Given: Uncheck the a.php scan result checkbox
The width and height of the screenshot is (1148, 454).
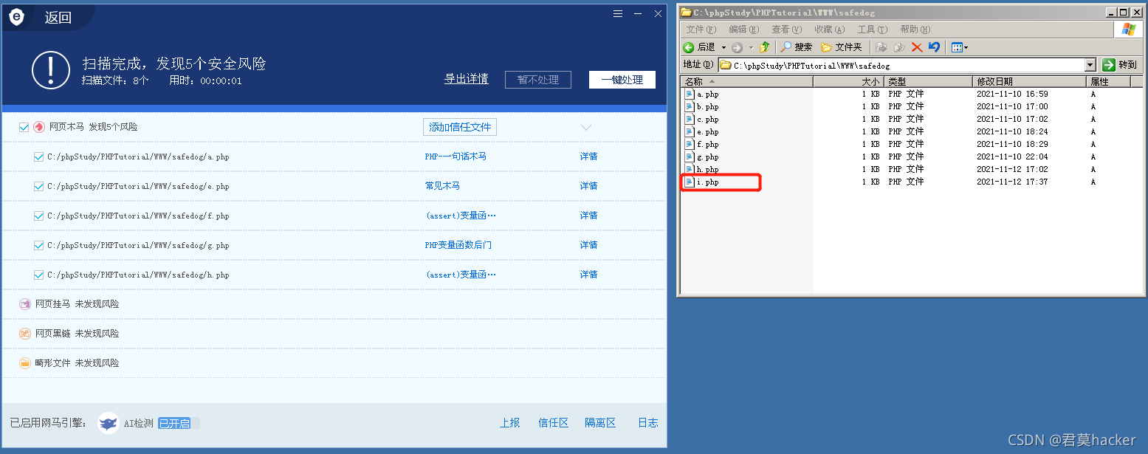Looking at the screenshot, I should 39,157.
